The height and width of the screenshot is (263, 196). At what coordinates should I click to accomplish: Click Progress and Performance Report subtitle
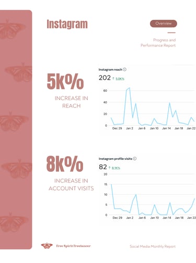pyautogui.click(x=158, y=42)
